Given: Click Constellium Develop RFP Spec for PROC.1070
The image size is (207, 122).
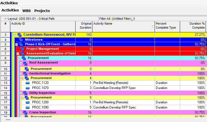Looking at the screenshot, I should pyautogui.click(x=115, y=88).
